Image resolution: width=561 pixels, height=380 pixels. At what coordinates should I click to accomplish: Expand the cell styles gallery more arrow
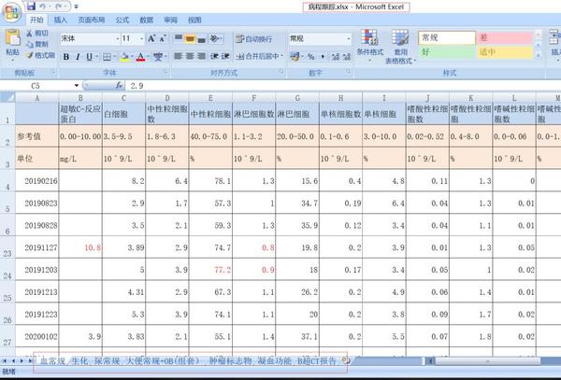coord(538,55)
